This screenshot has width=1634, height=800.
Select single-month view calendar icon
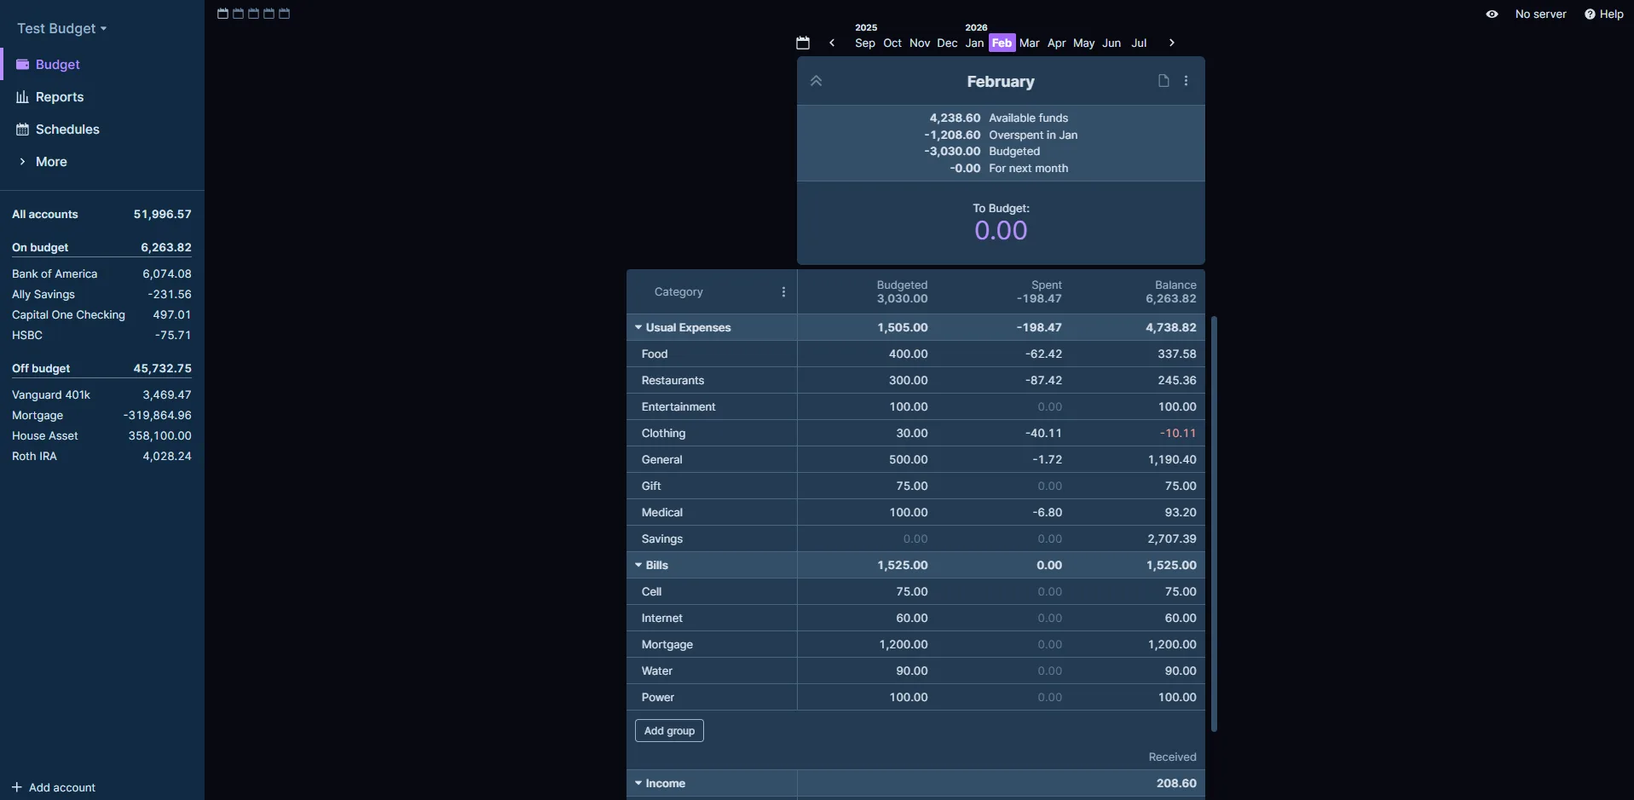[222, 14]
